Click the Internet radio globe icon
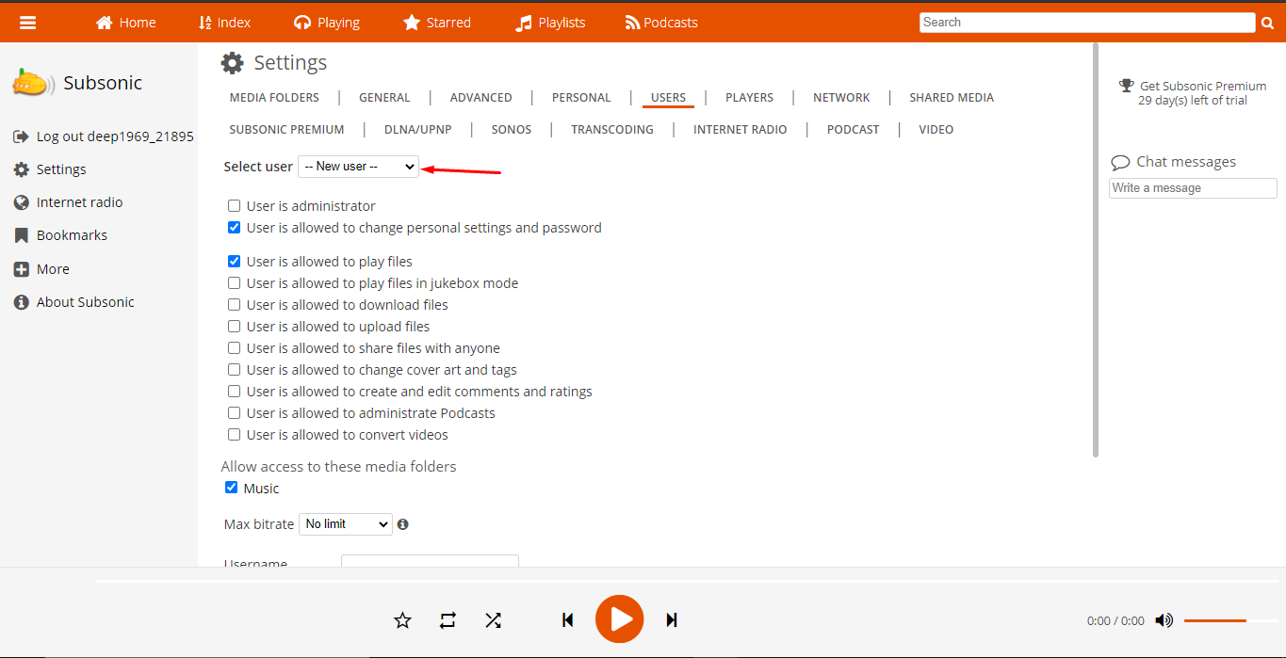The image size is (1286, 658). 21,201
